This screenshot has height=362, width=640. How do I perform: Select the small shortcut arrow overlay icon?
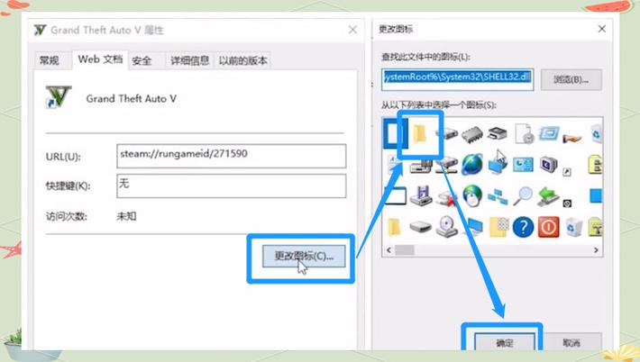point(566,172)
